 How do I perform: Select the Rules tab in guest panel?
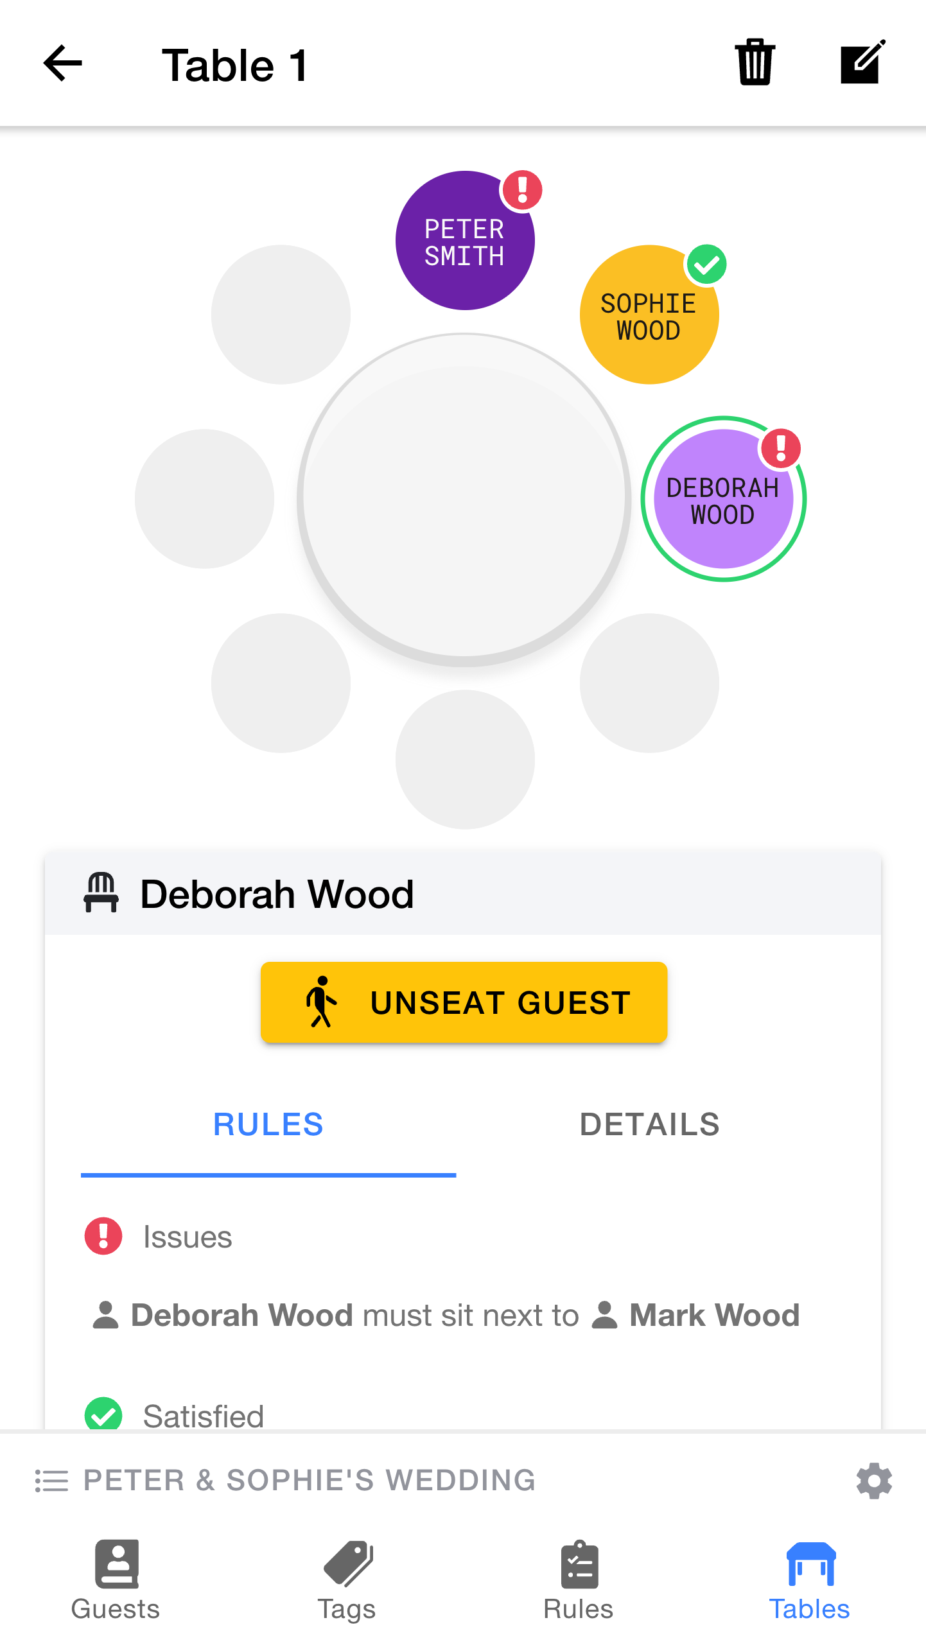(268, 1124)
